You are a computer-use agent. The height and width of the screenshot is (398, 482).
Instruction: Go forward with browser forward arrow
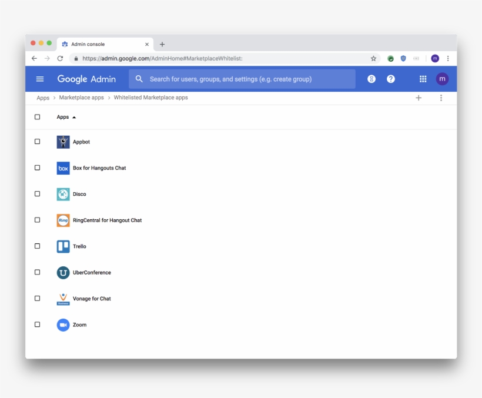pos(47,58)
